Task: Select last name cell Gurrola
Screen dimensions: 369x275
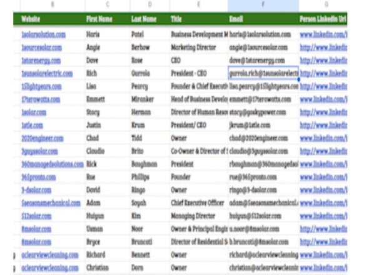Action: click(149, 73)
